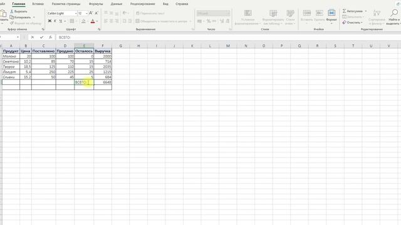Click the increase indent icon
Screen dimensions: 401x225
pyautogui.click(x=130, y=21)
